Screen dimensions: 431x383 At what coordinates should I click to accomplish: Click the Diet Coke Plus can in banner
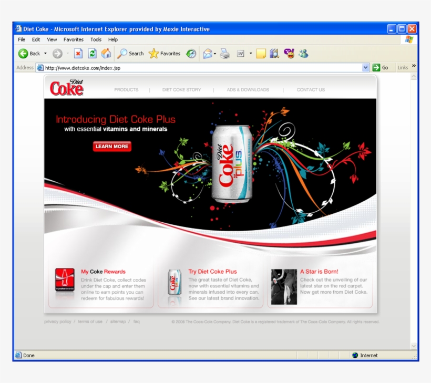pyautogui.click(x=232, y=164)
